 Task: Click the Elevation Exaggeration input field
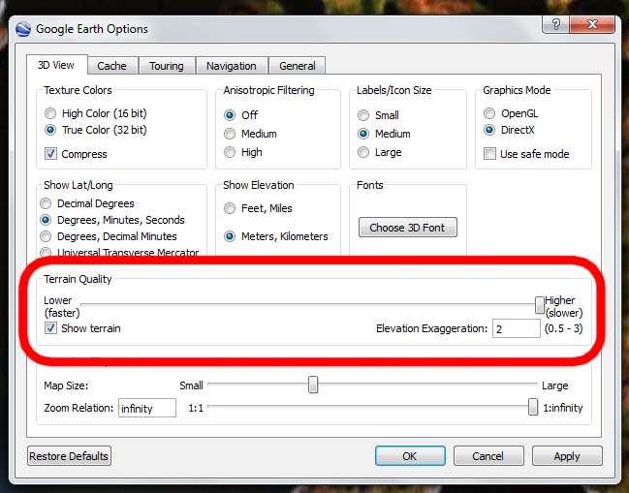pyautogui.click(x=517, y=328)
